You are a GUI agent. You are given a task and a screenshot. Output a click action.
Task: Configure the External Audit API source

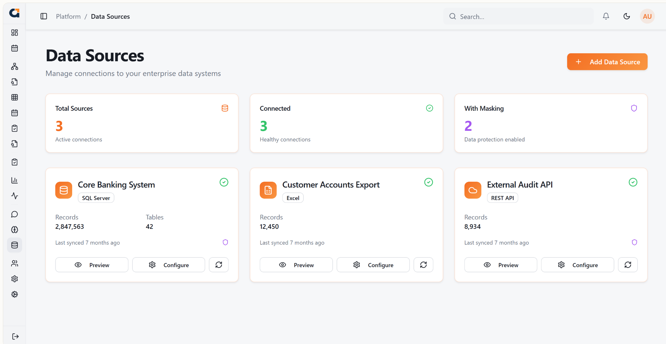[578, 265]
